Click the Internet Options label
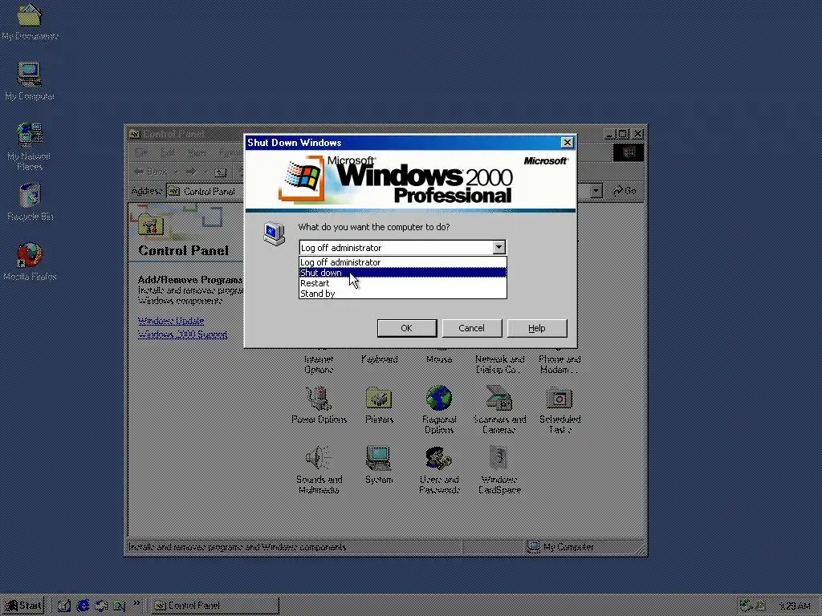Image resolution: width=822 pixels, height=616 pixels. tap(319, 364)
